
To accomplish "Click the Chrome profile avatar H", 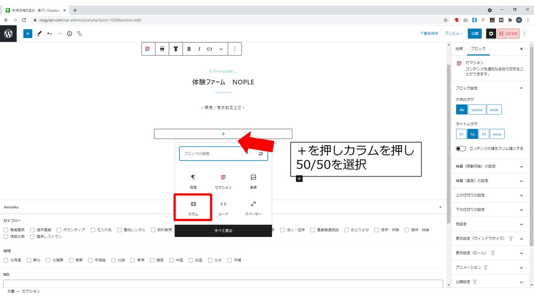I will click(x=519, y=20).
